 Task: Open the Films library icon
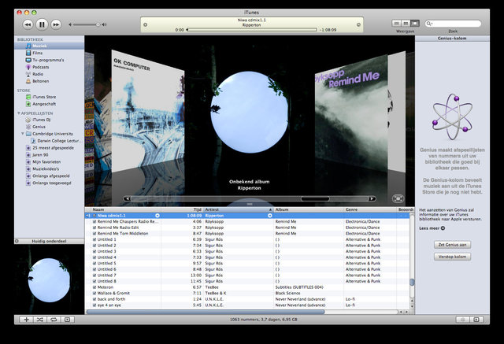pos(28,53)
